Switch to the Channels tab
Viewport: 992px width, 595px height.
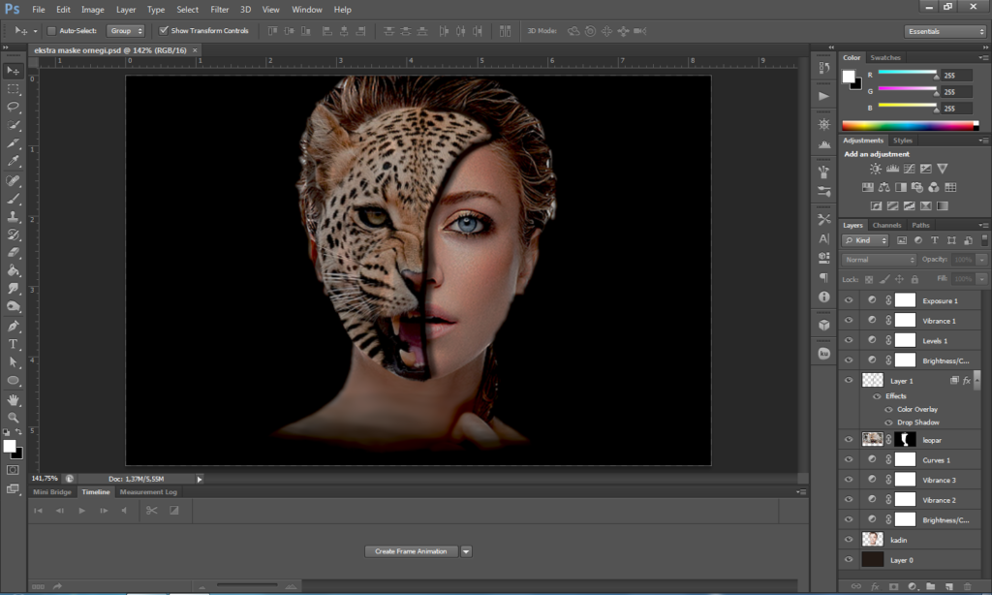point(886,225)
